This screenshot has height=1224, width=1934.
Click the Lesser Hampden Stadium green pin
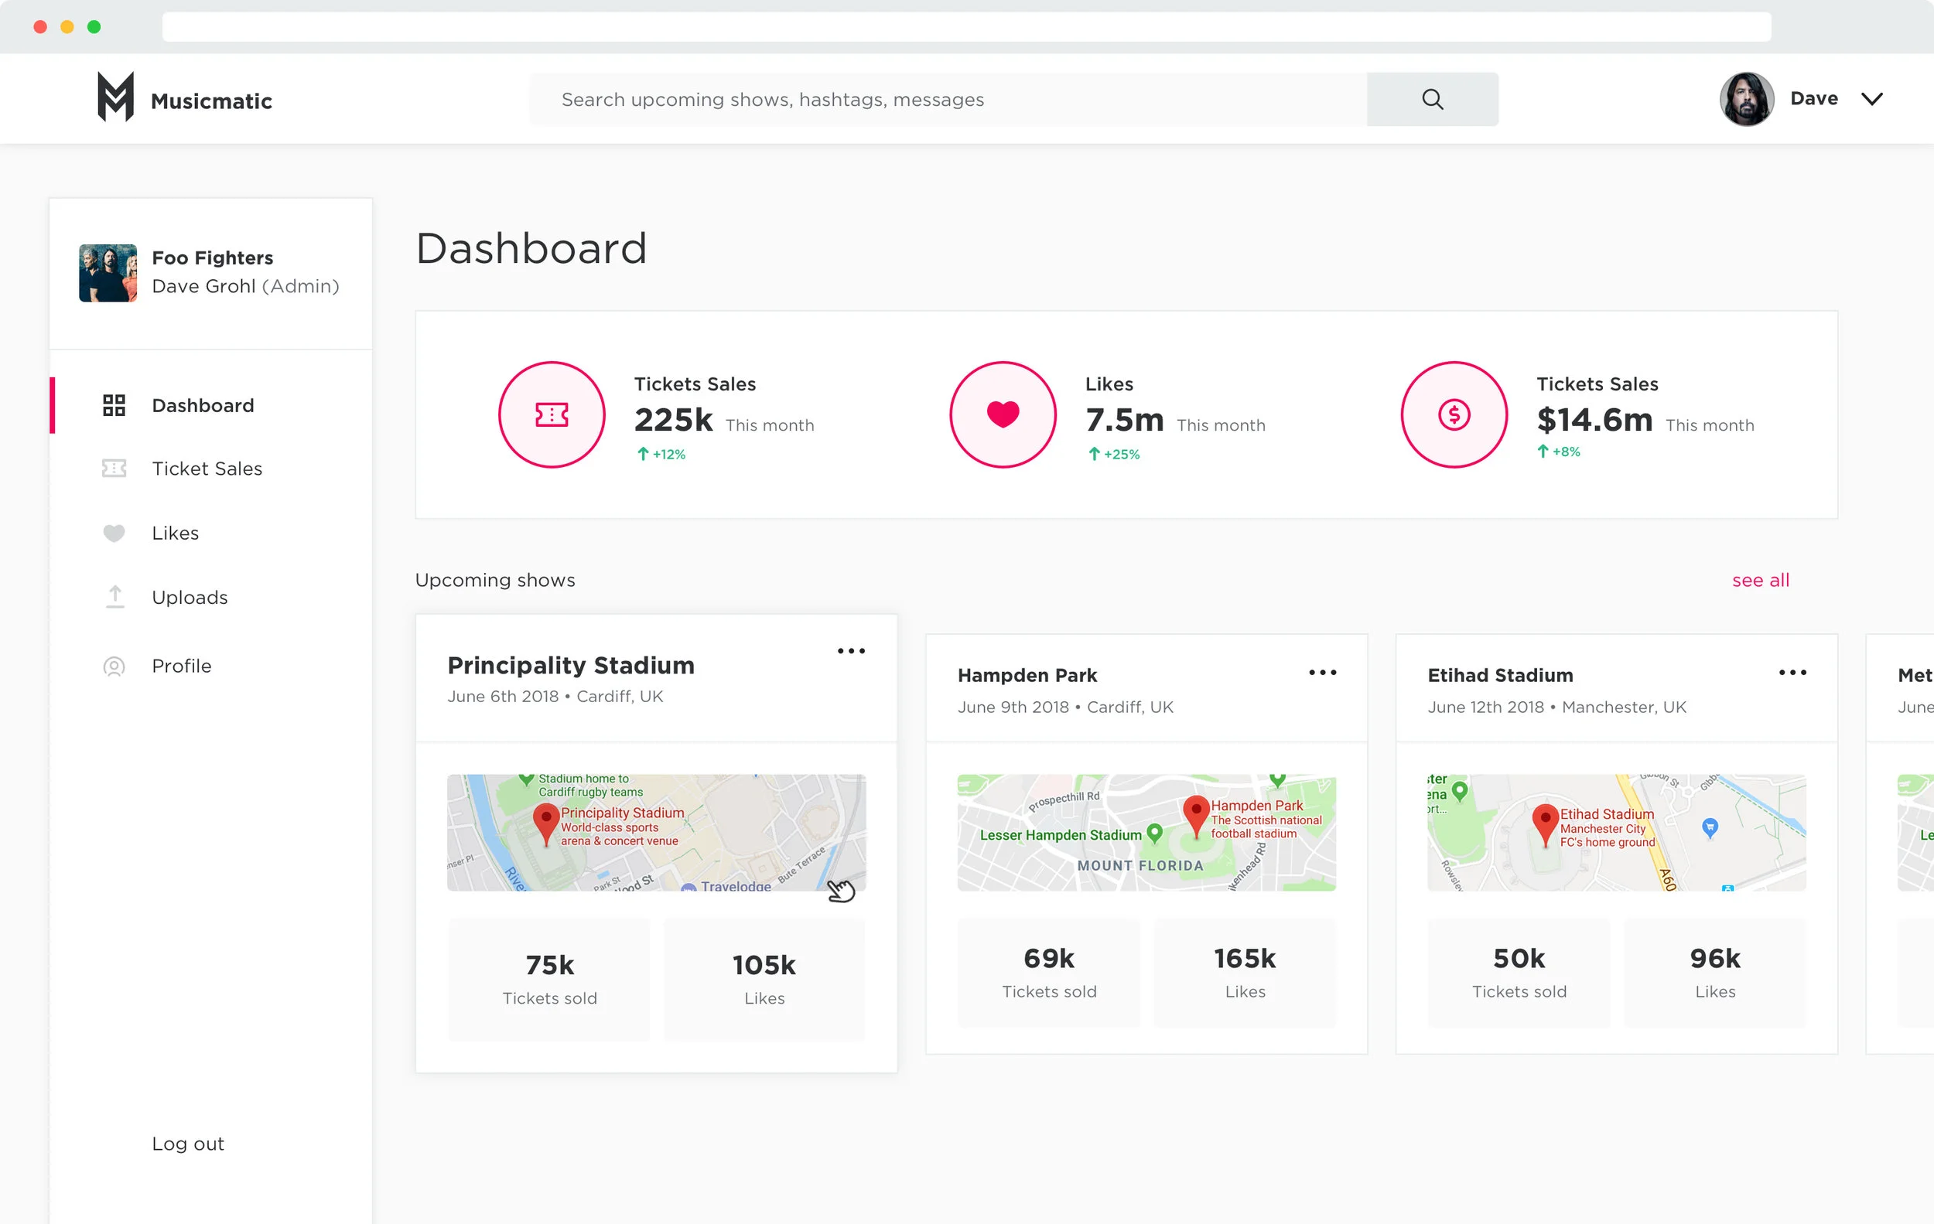(x=1155, y=833)
